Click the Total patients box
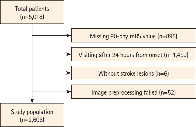 click(x=32, y=13)
